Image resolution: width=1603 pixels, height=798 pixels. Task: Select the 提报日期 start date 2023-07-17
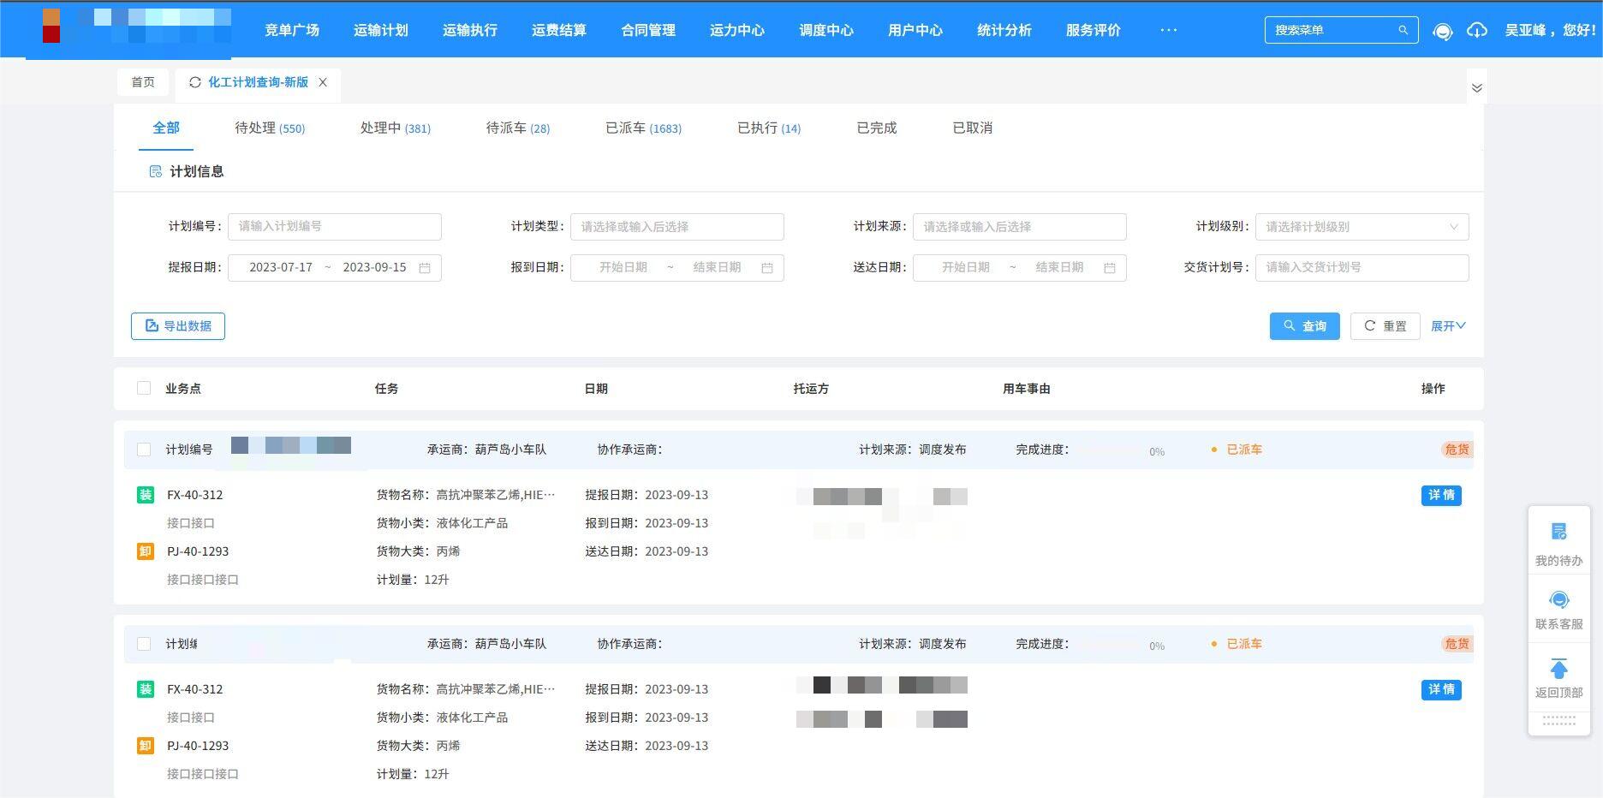[281, 267]
